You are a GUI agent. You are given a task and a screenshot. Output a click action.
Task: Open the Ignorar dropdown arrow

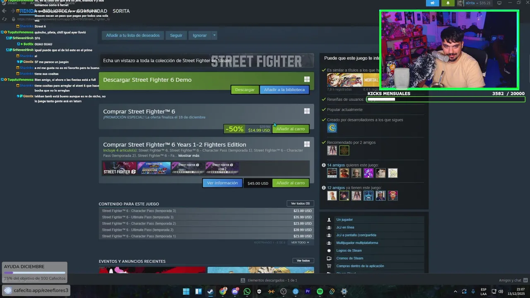[214, 35]
